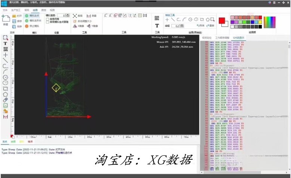Viewport: 291px width, 178px height.
Task: Open a file with 打开 button
Action: (x=17, y=16)
